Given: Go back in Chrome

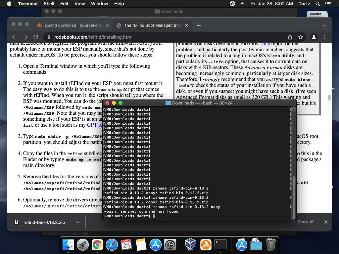Looking at the screenshot, I should [15, 37].
